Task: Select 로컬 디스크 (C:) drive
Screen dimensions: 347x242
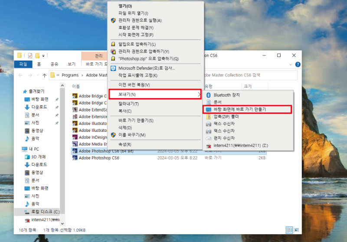Action: pos(46,212)
